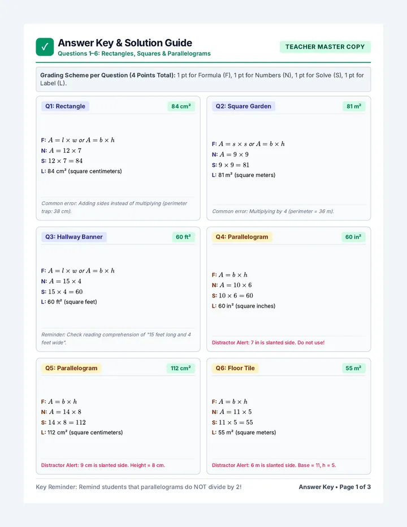Click the Key Reminder footer text

(138, 487)
